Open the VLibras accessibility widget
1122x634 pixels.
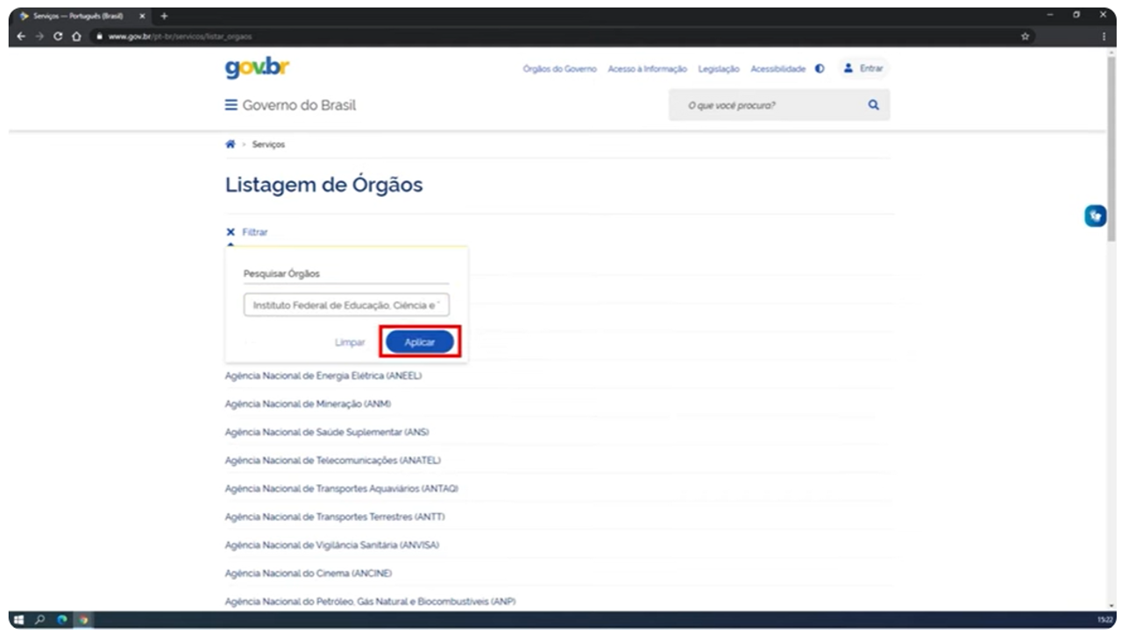tap(1095, 216)
